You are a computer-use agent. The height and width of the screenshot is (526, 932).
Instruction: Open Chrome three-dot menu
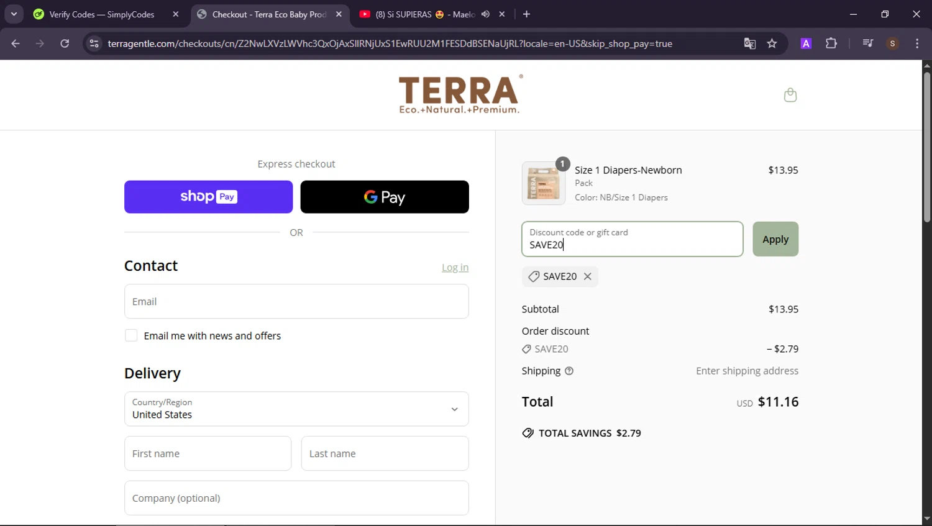point(917,43)
